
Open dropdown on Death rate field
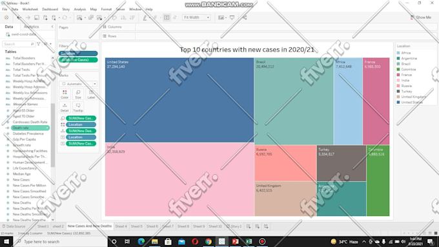pyautogui.click(x=47, y=128)
